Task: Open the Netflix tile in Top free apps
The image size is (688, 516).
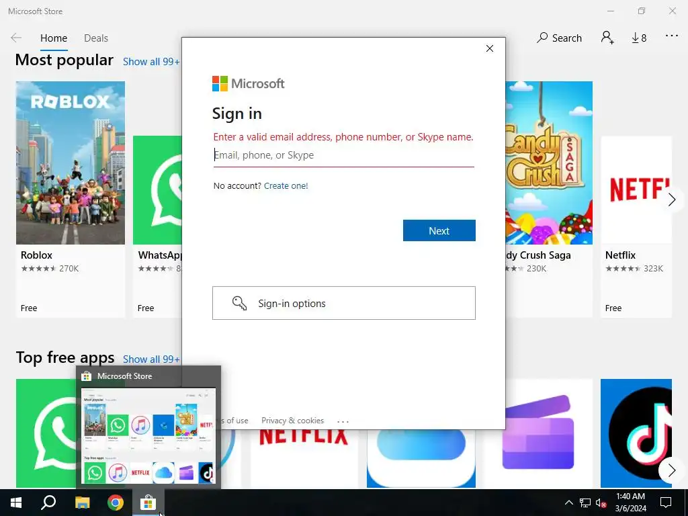Action: pyautogui.click(x=304, y=458)
